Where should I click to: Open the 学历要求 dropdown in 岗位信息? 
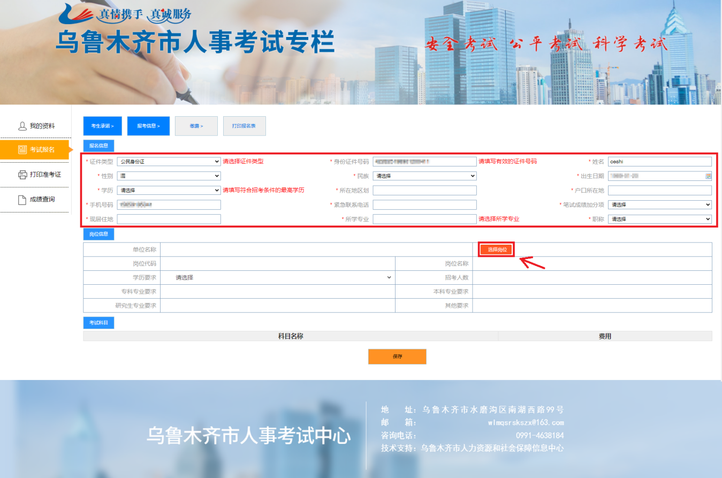[x=283, y=277]
